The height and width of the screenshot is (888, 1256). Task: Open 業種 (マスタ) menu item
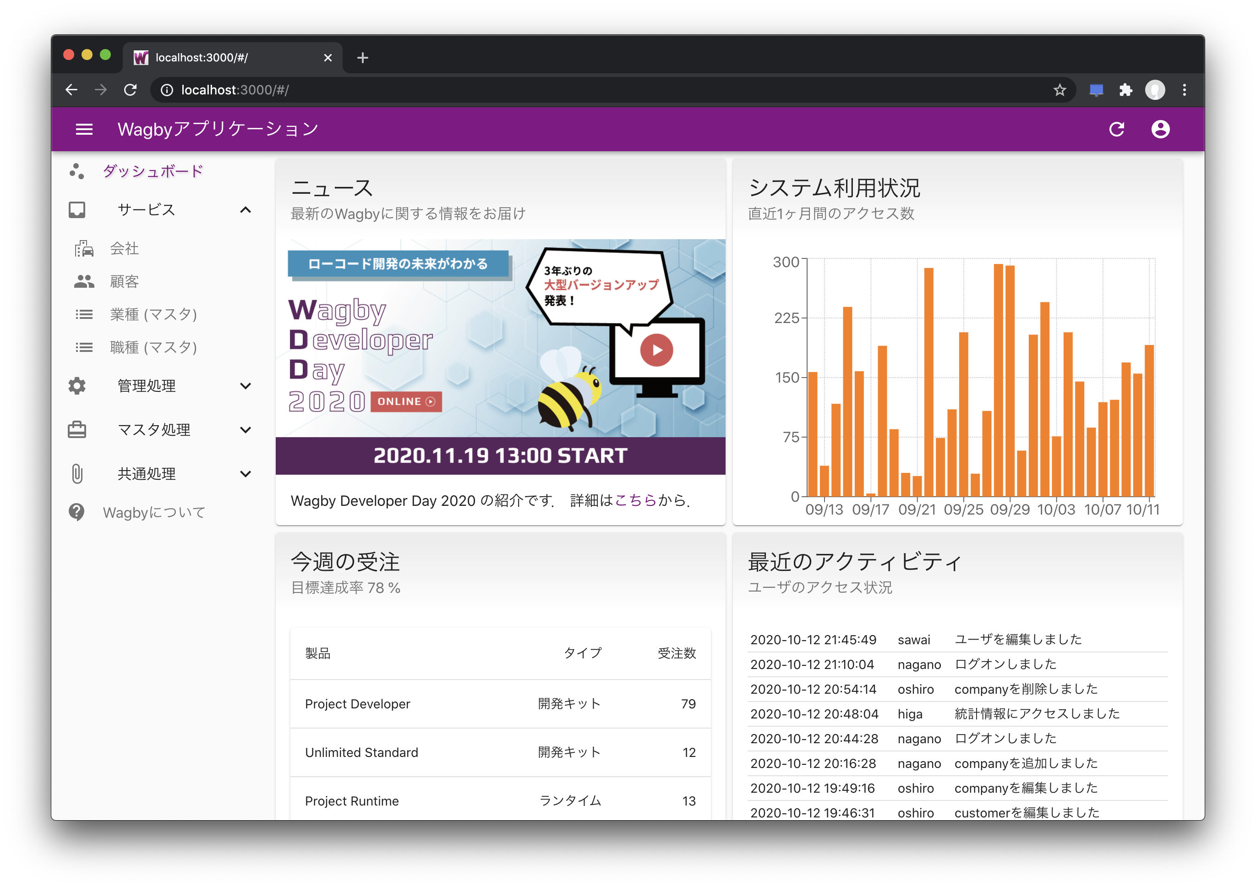[x=153, y=314]
